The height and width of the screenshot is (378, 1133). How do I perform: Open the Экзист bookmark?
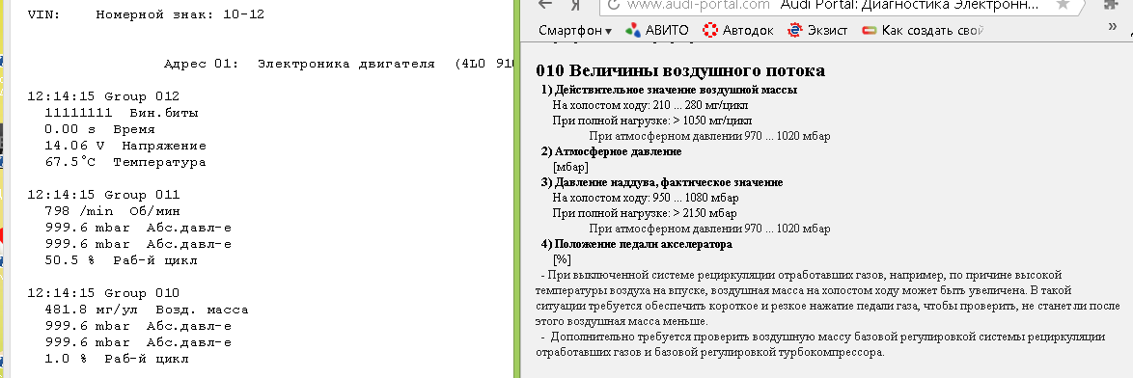click(x=818, y=30)
